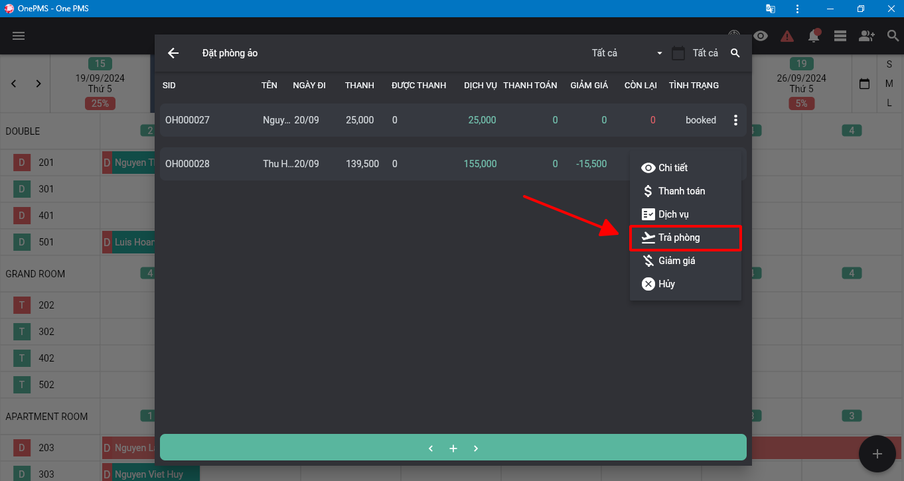
Task: Click the add-guest people icon
Action: click(867, 36)
